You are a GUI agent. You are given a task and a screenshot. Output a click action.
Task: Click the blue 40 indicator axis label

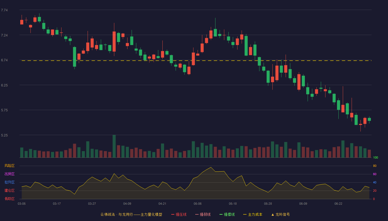pos(375,183)
